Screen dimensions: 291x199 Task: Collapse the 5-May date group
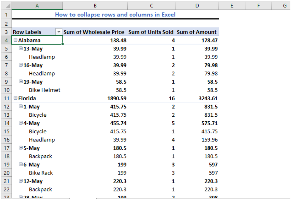coord(21,148)
